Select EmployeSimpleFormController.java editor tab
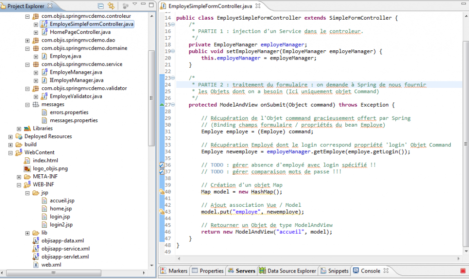The height and width of the screenshot is (279, 469). coord(210,6)
